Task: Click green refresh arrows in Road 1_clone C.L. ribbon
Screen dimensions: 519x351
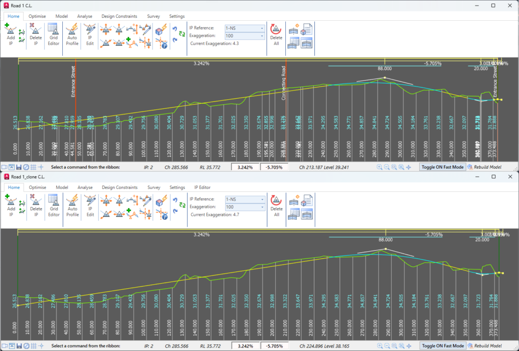Action: 182,205
